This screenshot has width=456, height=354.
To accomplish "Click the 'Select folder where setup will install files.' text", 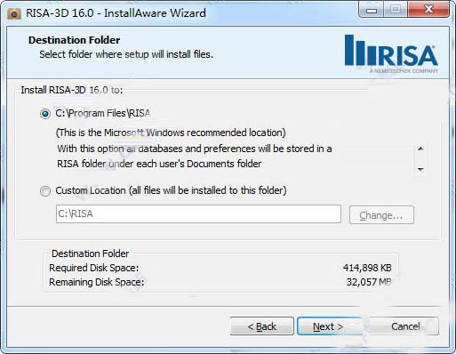I will coord(126,54).
